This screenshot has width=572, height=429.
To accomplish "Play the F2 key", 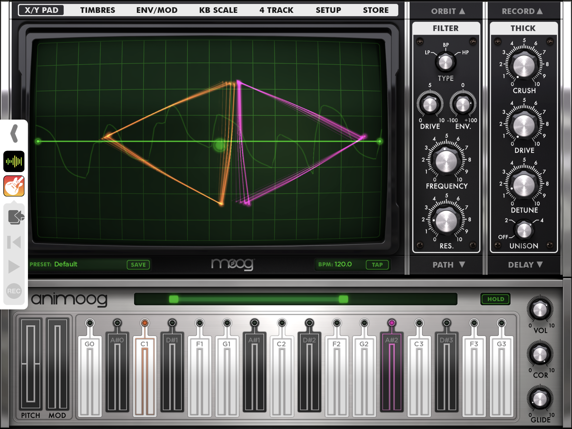I will point(337,376).
